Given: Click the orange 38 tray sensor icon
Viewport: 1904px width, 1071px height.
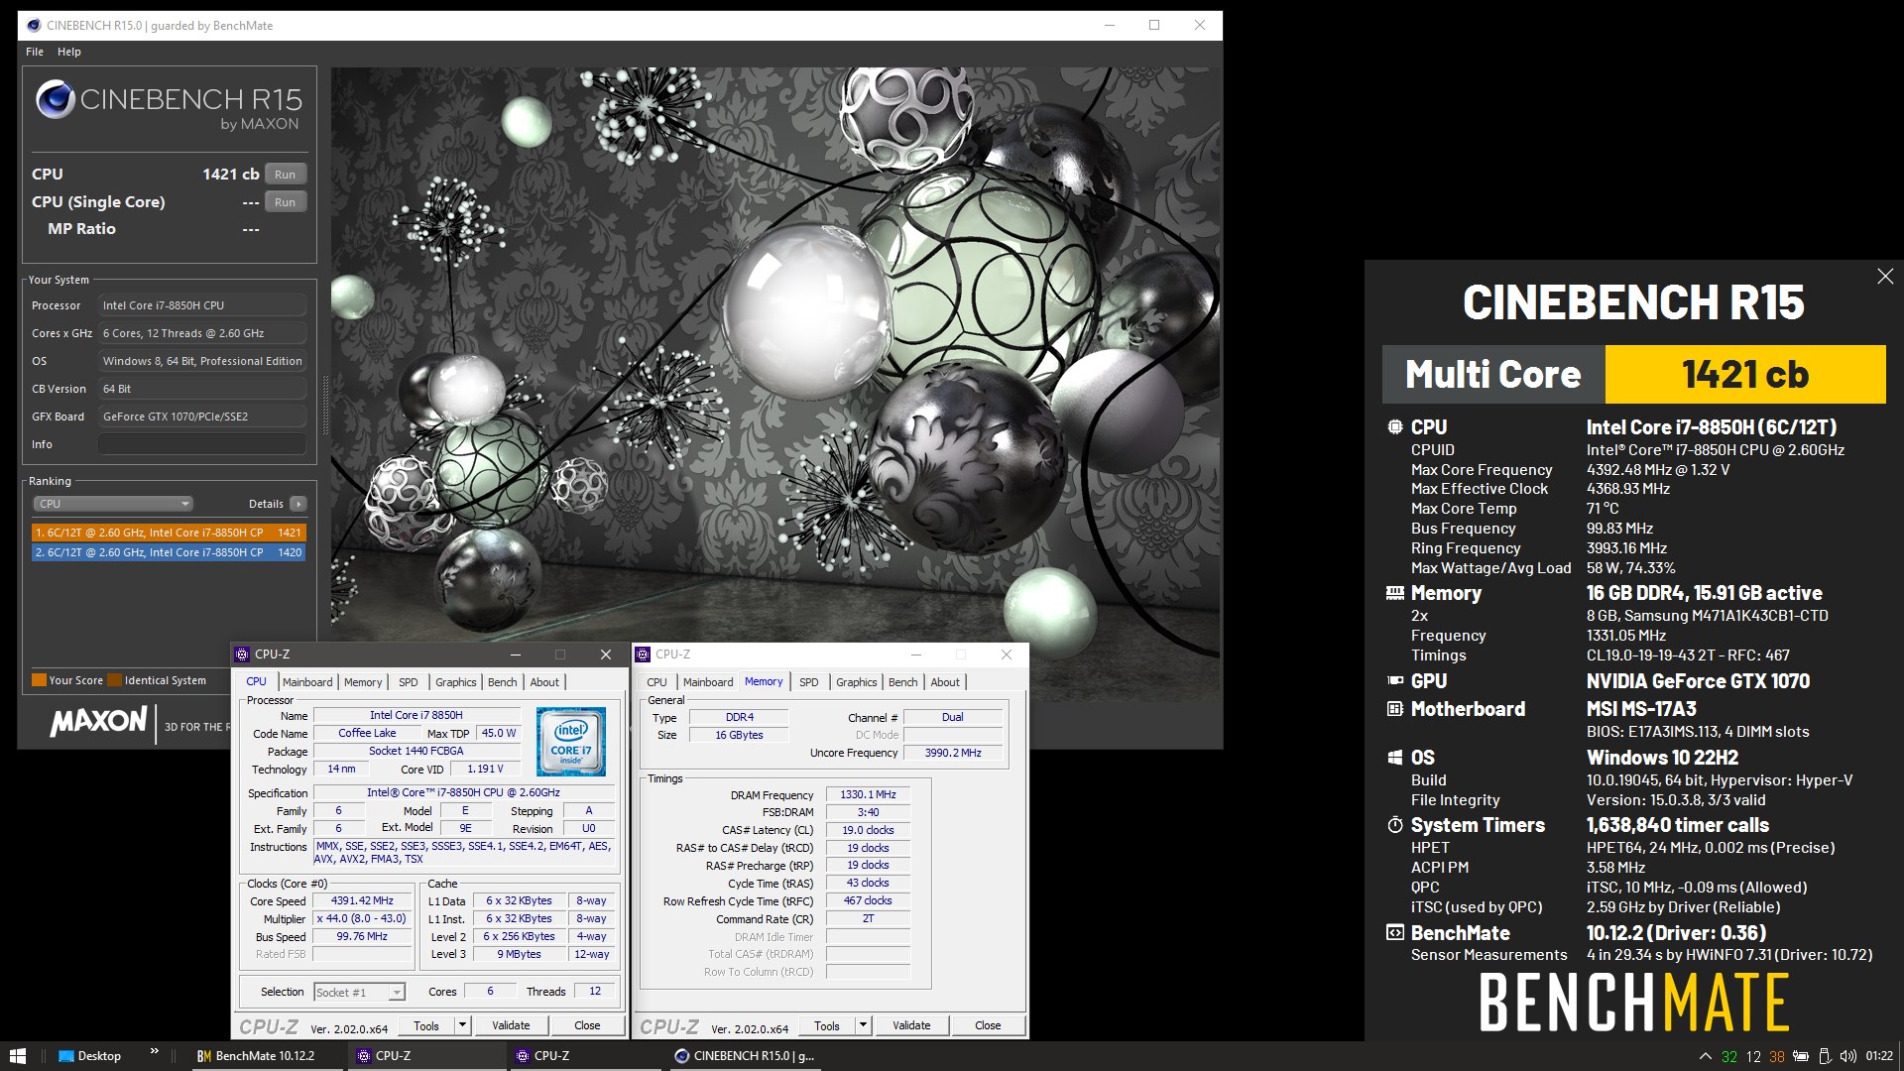Looking at the screenshot, I should click(1777, 1057).
